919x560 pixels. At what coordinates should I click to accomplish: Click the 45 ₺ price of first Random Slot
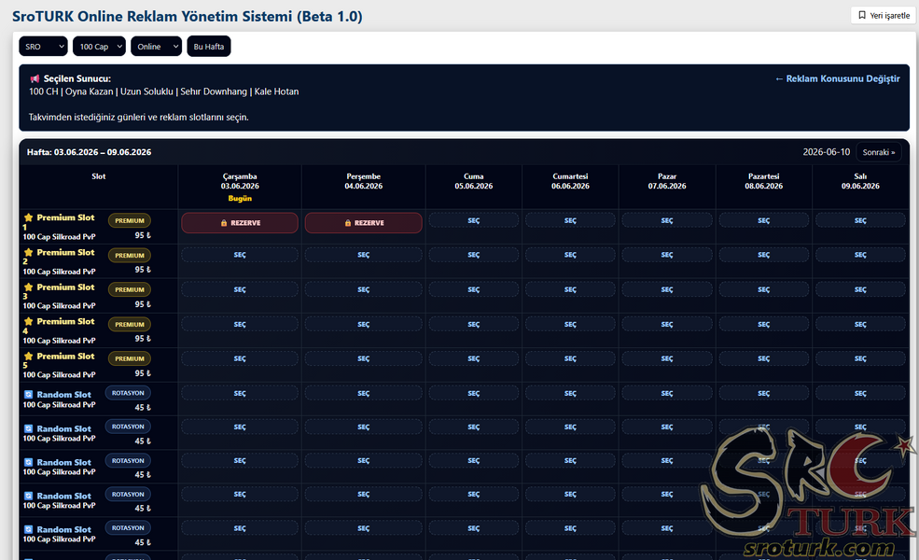(143, 408)
